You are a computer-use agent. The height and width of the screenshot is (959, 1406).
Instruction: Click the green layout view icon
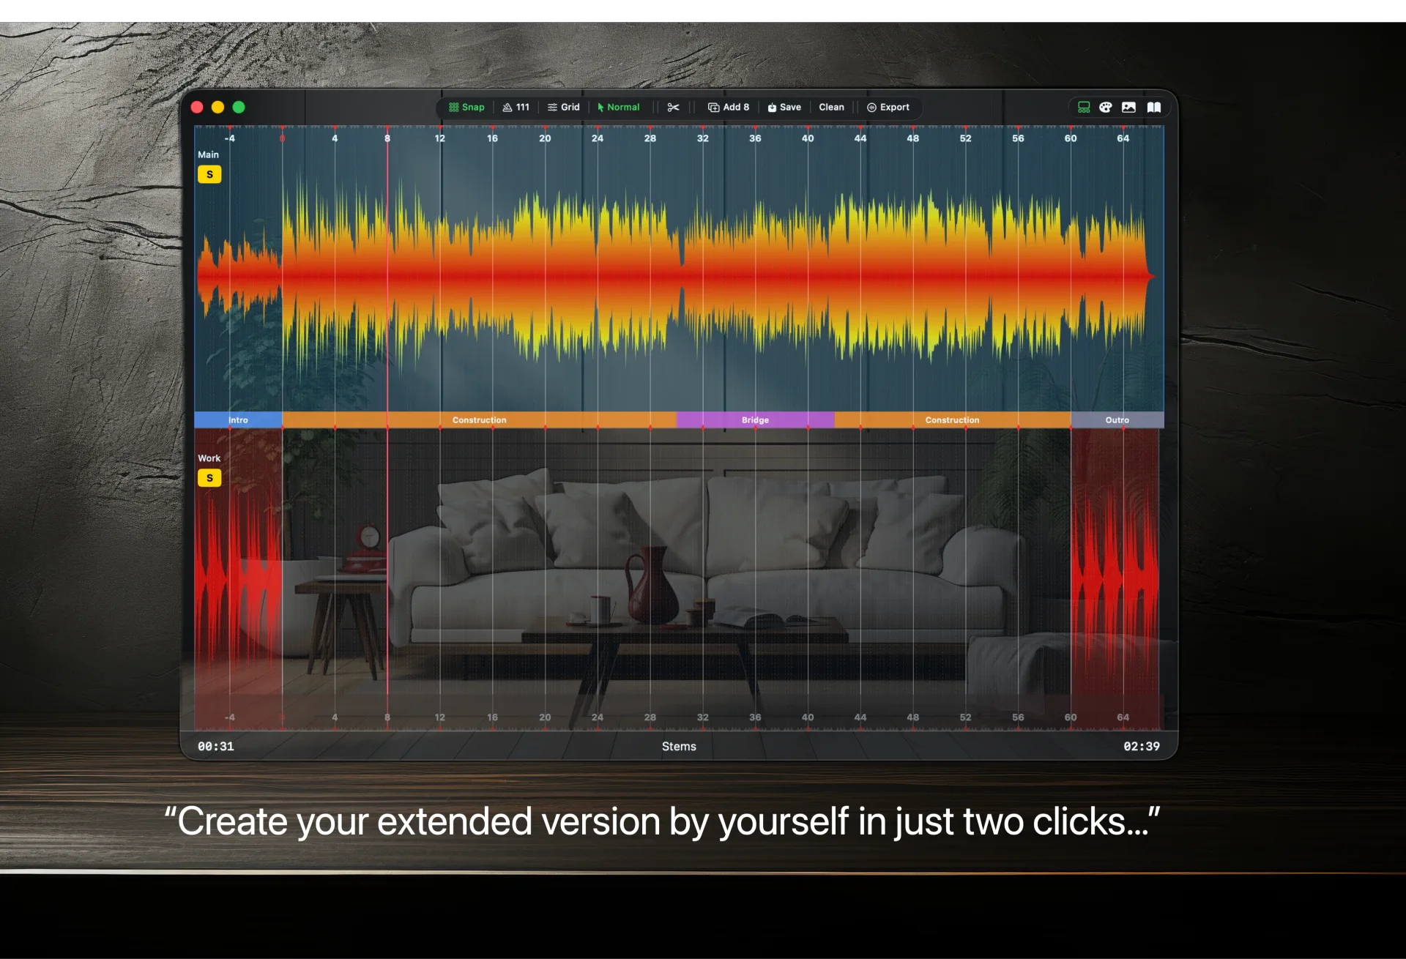click(1083, 107)
